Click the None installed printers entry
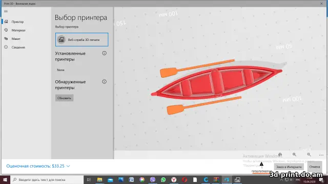Screen dimensions: 328x184 (x=60, y=70)
